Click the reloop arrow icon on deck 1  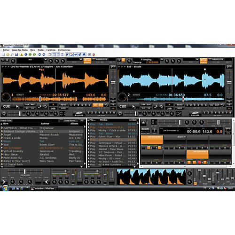click(x=106, y=105)
